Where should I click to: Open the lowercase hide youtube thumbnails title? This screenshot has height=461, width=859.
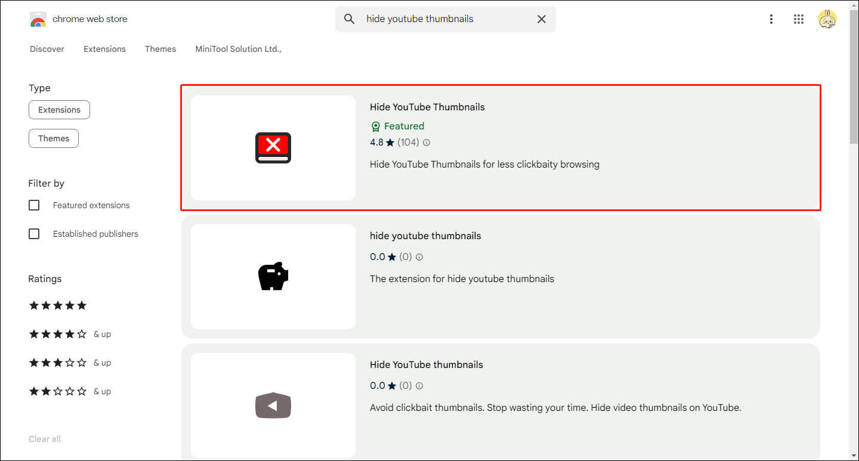point(425,236)
